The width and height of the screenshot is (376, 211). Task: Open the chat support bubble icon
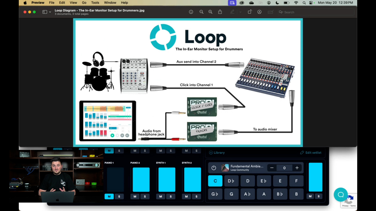(341, 194)
